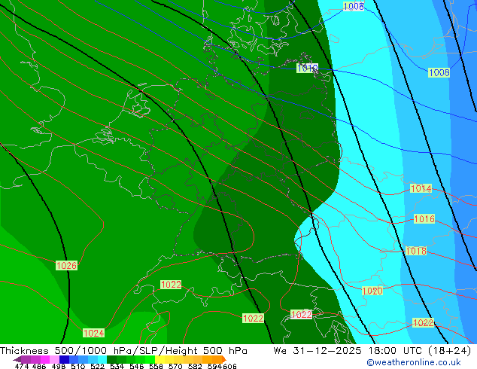Click the legend value 558
Viewport: 477px width, 369px height.
pyautogui.click(x=156, y=366)
